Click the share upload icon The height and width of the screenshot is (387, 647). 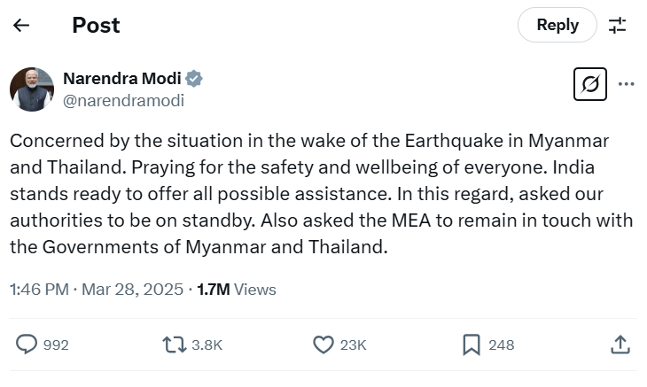(620, 344)
